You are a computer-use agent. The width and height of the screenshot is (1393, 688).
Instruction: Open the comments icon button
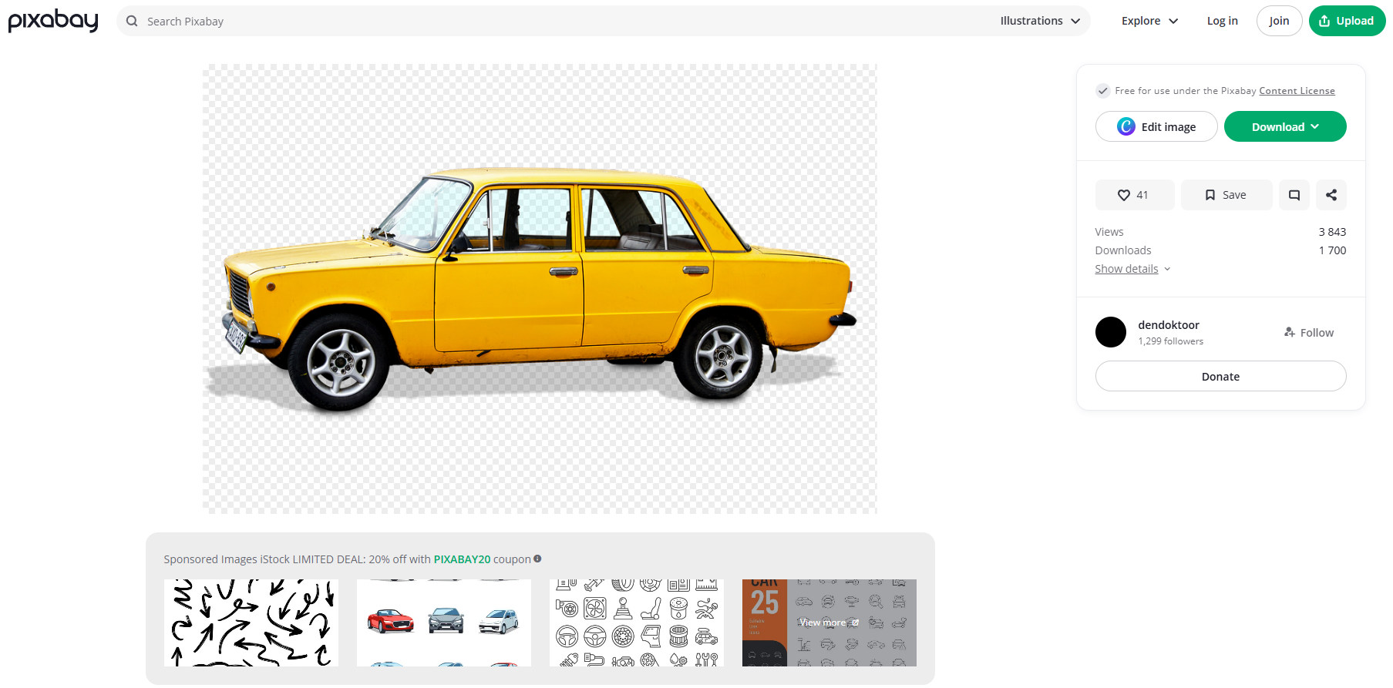tap(1294, 195)
